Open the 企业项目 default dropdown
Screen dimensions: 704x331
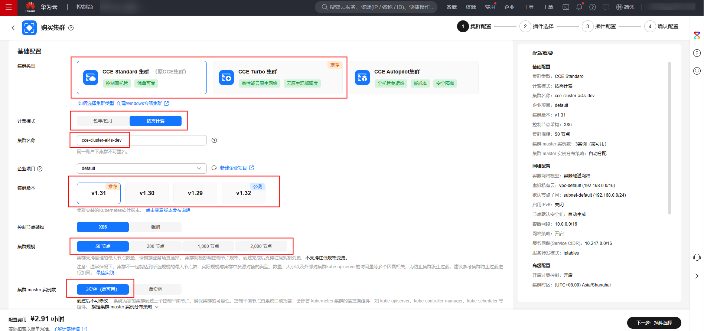142,168
